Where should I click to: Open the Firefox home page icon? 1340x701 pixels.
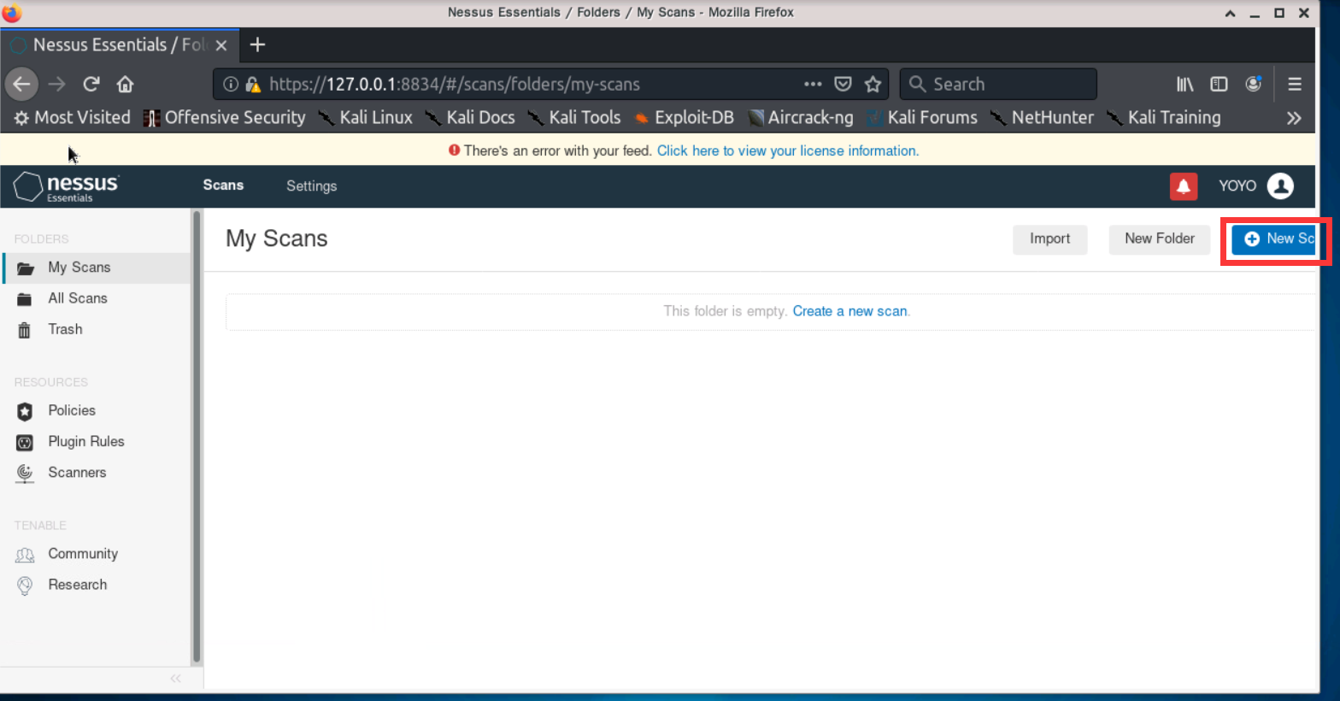click(x=126, y=84)
